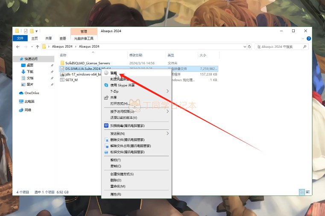Expand 7-Zip submenu arrow
The image size is (325, 216).
(x=168, y=91)
